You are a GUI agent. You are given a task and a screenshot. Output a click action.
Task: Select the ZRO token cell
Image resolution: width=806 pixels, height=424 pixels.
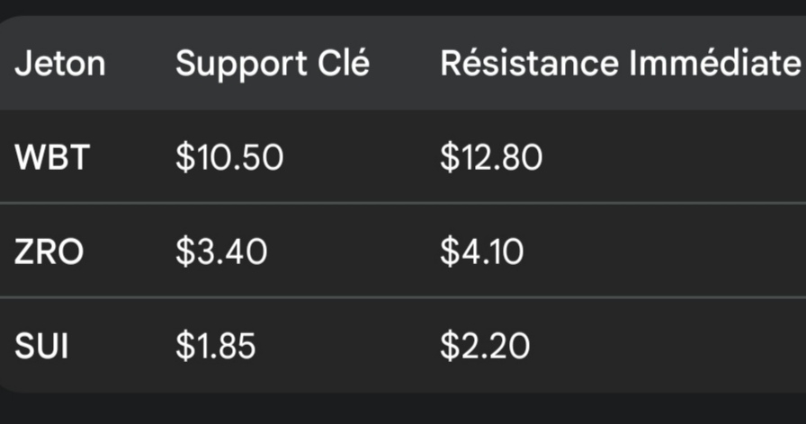[x=49, y=252]
